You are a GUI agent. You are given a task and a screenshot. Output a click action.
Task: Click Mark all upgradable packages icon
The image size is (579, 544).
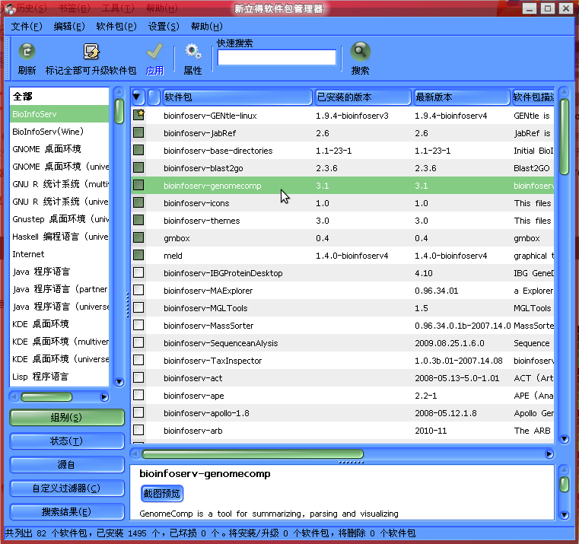[x=91, y=51]
